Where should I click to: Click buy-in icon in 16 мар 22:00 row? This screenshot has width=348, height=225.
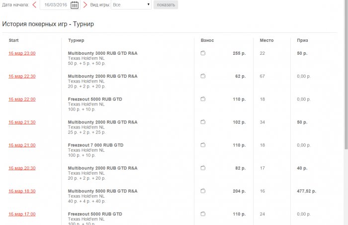(203, 99)
